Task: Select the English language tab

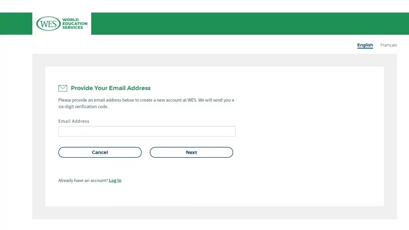Action: (365, 45)
